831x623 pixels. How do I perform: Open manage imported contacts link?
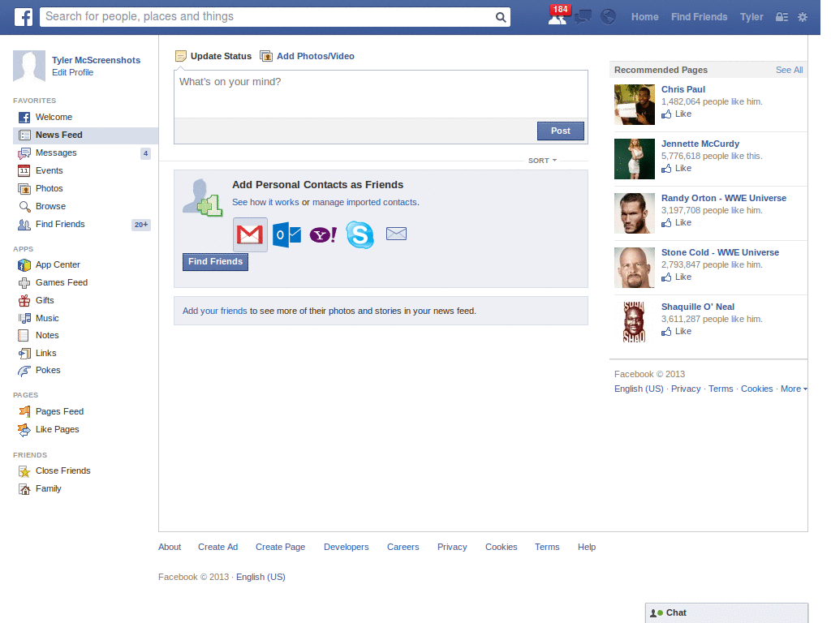(364, 202)
